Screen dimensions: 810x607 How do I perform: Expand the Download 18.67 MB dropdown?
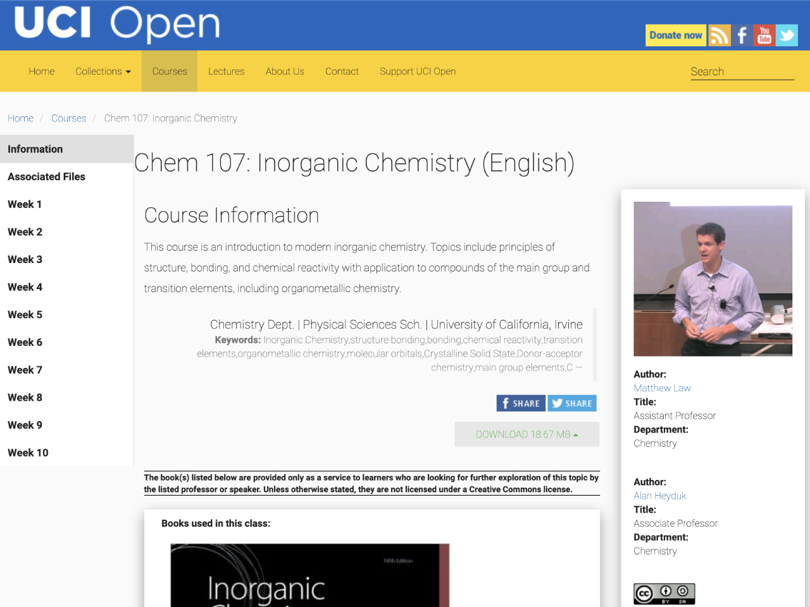(x=527, y=434)
